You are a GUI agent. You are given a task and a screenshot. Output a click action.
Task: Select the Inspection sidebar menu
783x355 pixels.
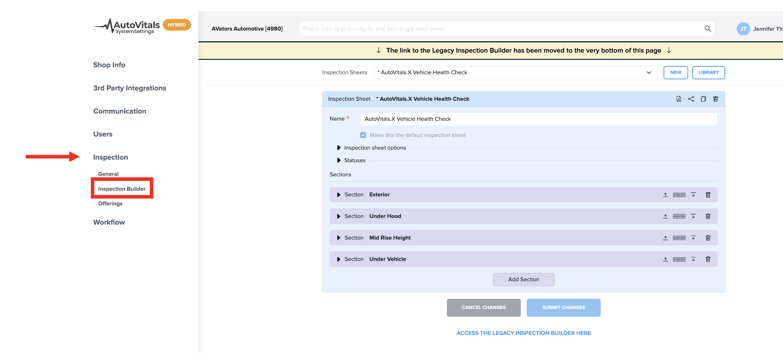tap(110, 157)
